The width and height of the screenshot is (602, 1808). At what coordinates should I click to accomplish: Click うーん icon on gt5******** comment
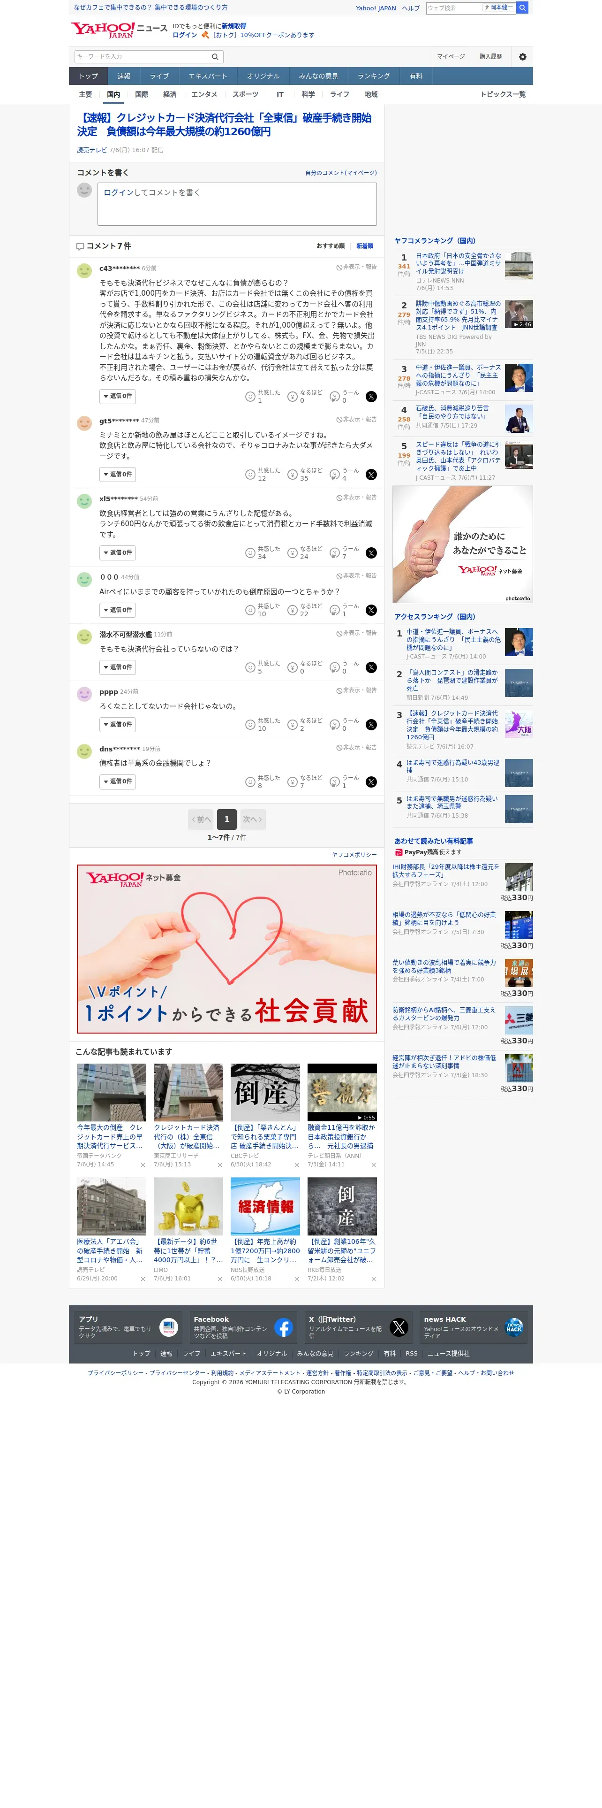(x=335, y=475)
